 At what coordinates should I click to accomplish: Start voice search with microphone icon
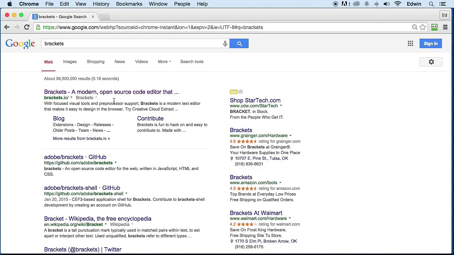pos(225,44)
